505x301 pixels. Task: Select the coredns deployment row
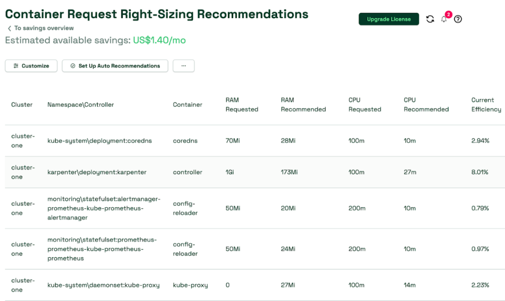click(100, 141)
